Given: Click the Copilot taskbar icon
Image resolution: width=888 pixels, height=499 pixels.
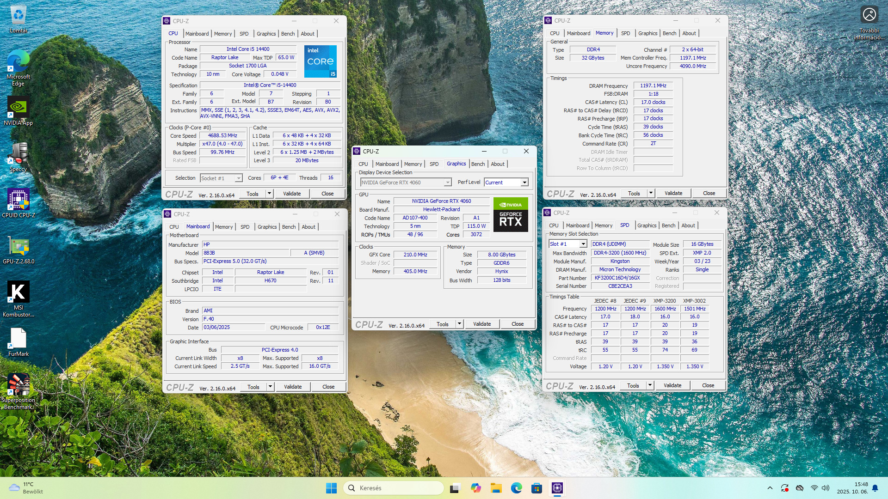Looking at the screenshot, I should (x=476, y=488).
